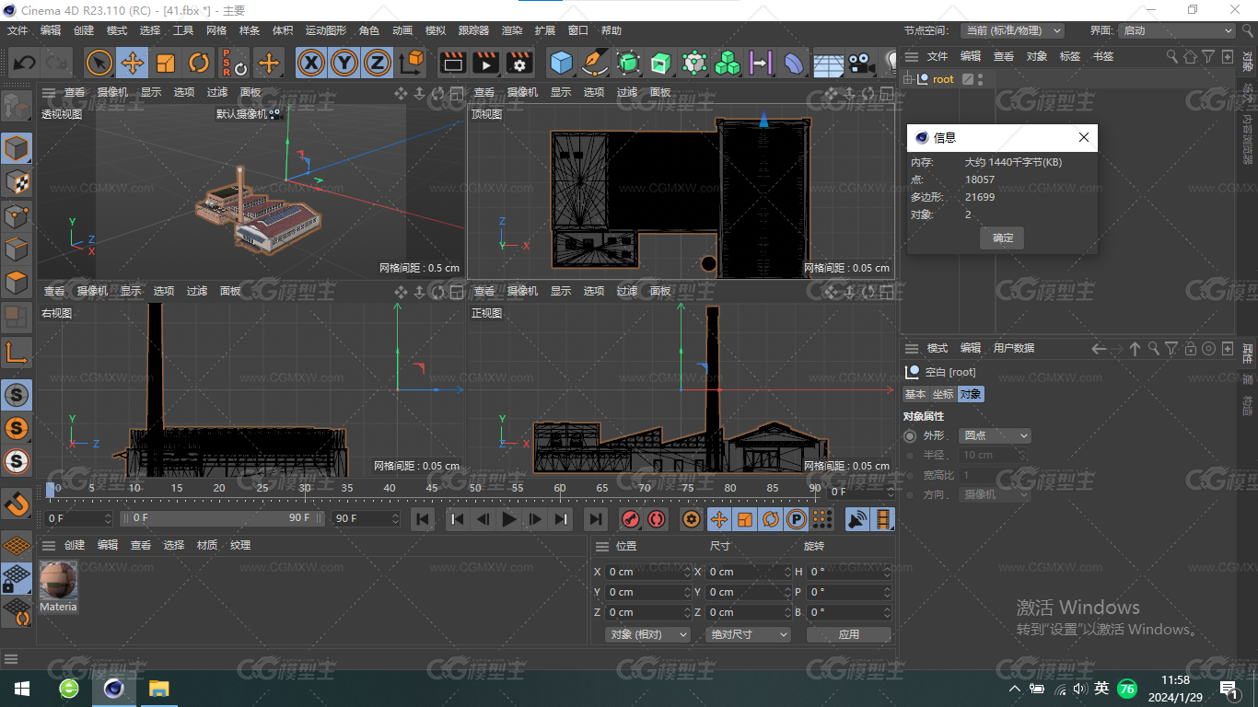Toggle Rotation keyframe recording in timeline

(x=770, y=519)
